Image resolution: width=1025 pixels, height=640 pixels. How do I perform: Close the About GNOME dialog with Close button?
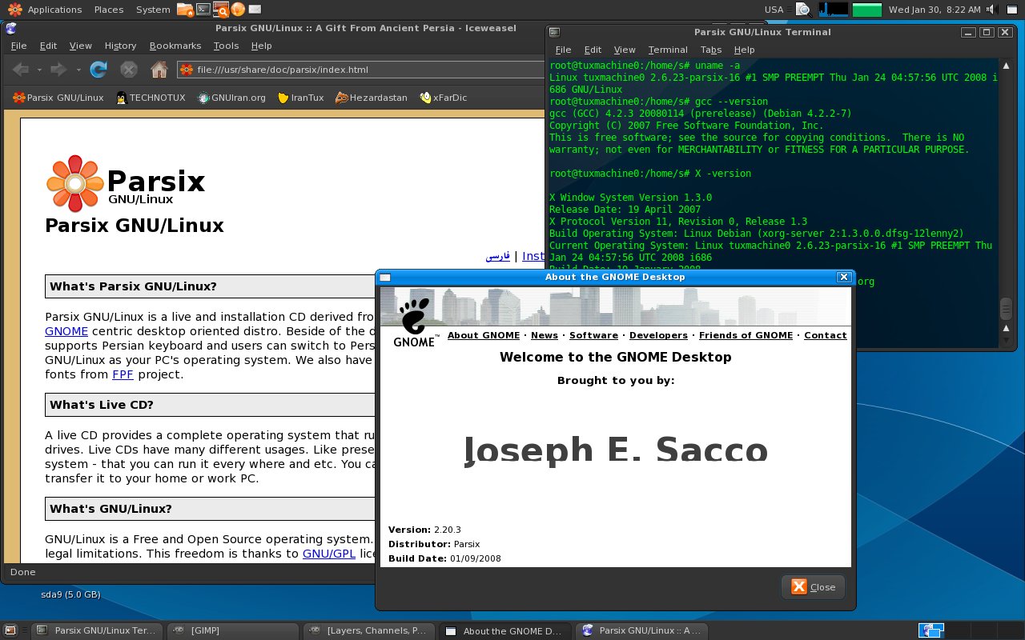(x=813, y=586)
